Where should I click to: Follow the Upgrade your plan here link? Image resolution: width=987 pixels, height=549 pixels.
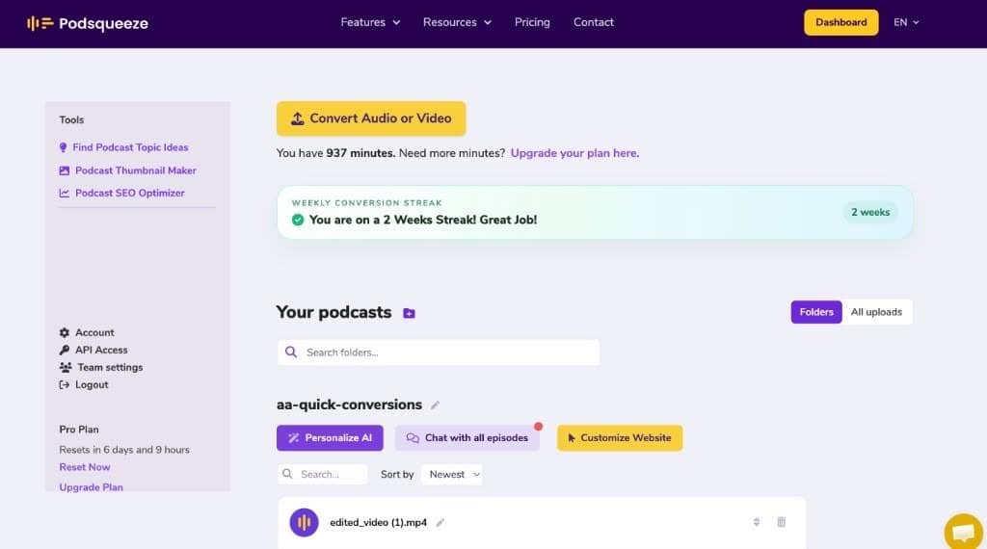click(x=574, y=153)
